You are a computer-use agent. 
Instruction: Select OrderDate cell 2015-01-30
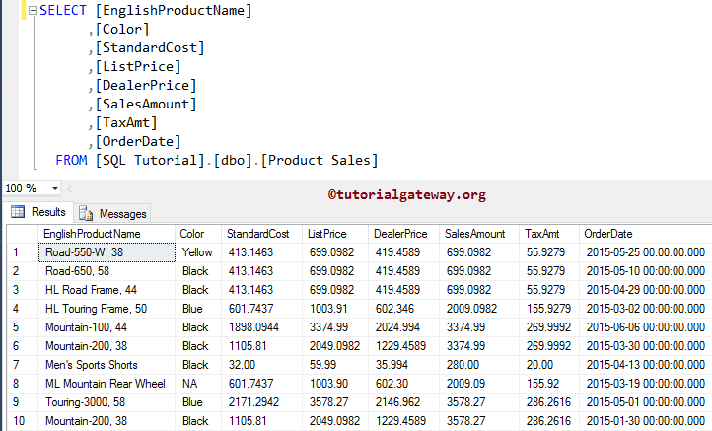point(645,421)
